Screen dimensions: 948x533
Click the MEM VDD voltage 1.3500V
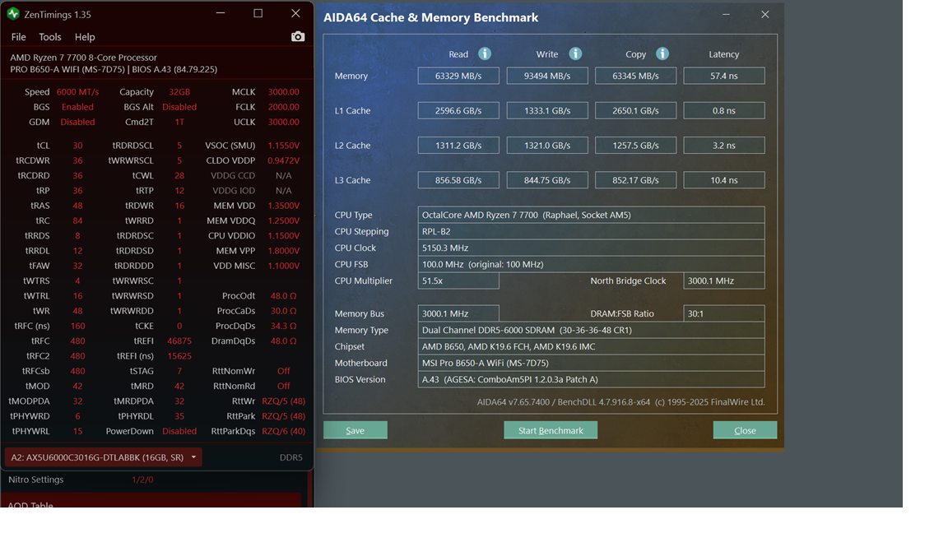point(284,206)
